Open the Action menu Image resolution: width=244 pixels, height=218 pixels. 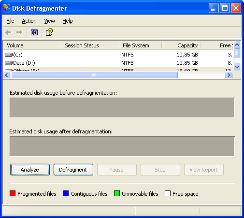29,21
